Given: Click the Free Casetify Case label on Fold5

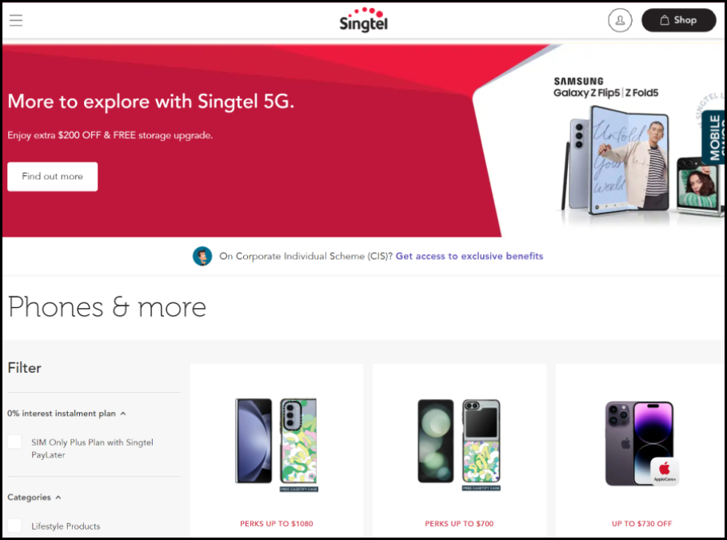Looking at the screenshot, I should pyautogui.click(x=299, y=489).
